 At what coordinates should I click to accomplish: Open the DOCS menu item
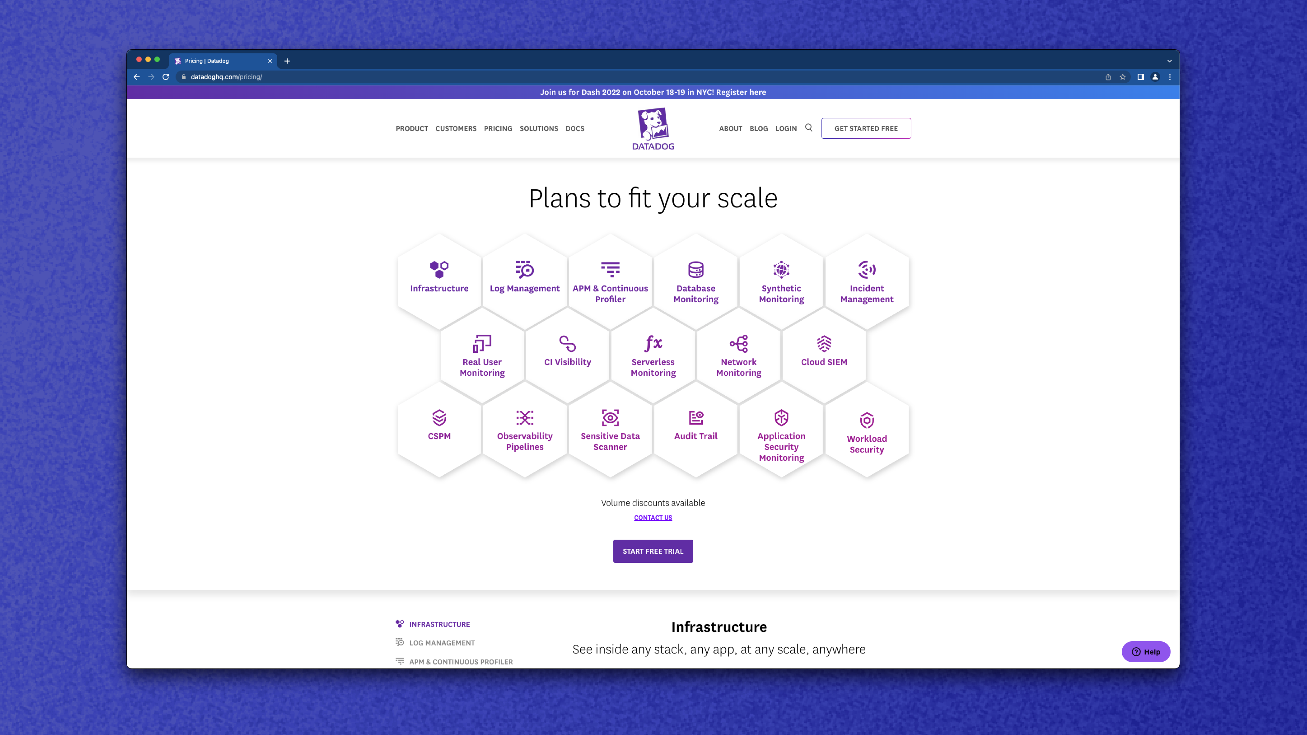[575, 128]
